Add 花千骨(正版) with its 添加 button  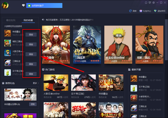31,74
